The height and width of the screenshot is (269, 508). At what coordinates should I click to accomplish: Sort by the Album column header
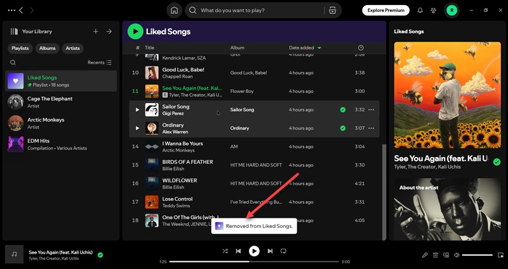[237, 47]
